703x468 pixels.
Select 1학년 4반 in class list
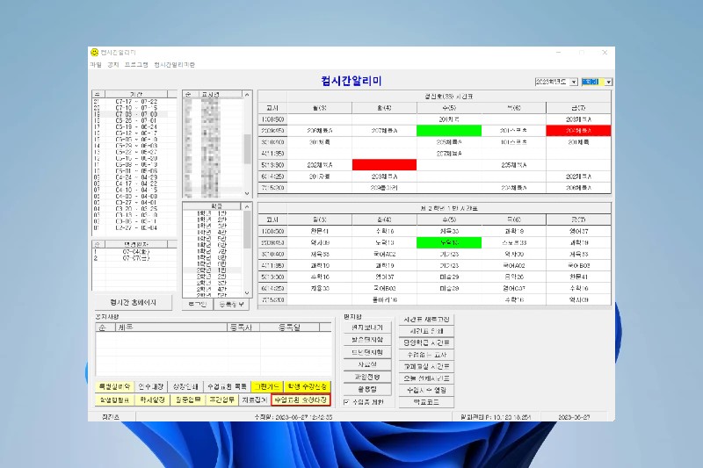pos(213,233)
